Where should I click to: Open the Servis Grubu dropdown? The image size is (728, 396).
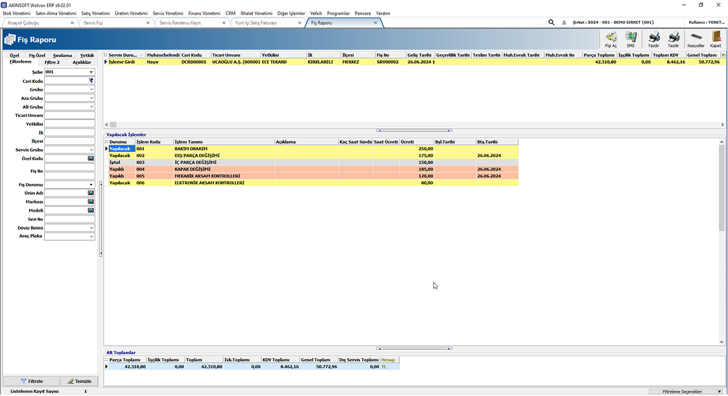[x=91, y=150]
